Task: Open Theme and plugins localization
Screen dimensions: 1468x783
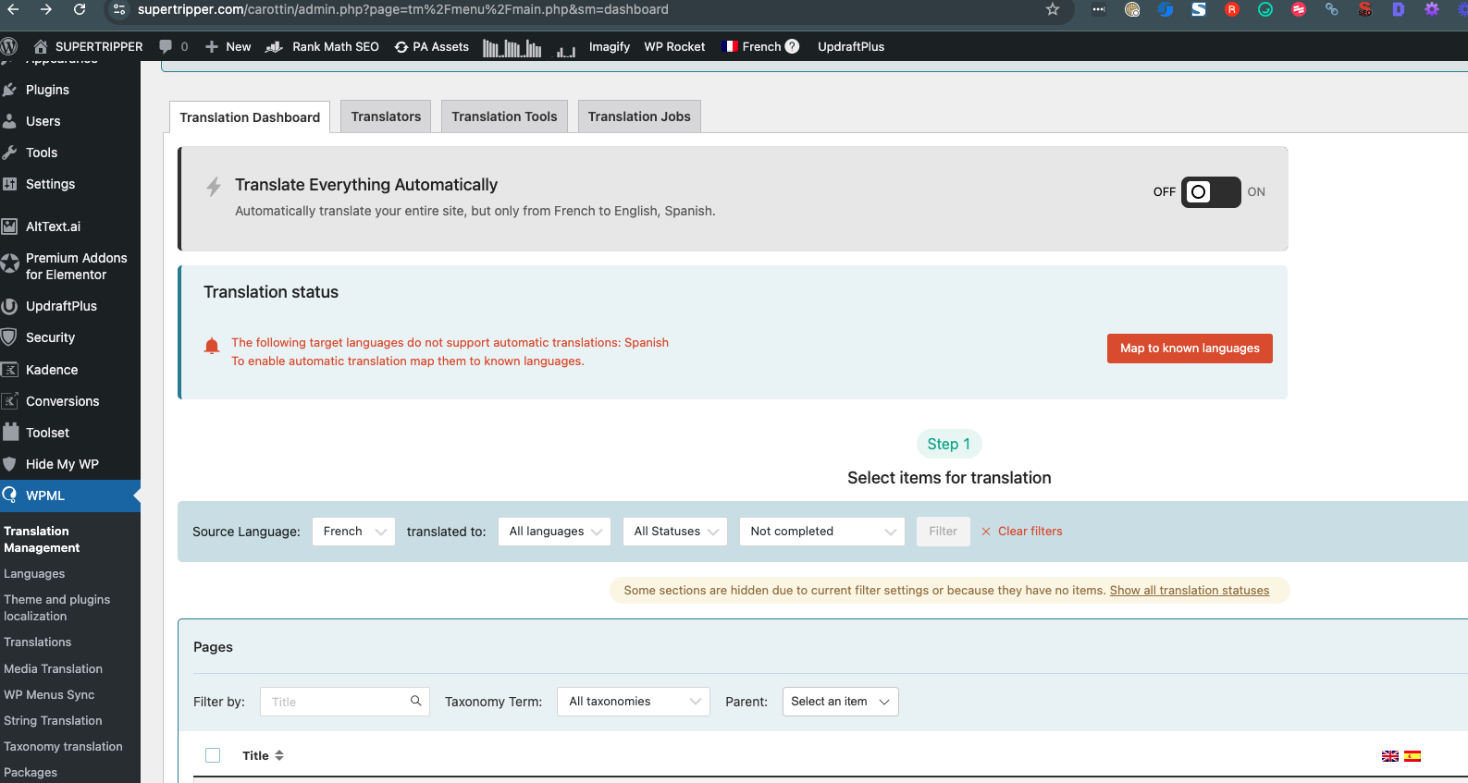Action: 56,607
